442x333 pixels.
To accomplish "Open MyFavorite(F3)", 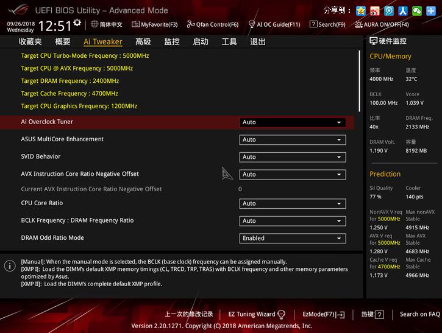I will click(x=155, y=24).
